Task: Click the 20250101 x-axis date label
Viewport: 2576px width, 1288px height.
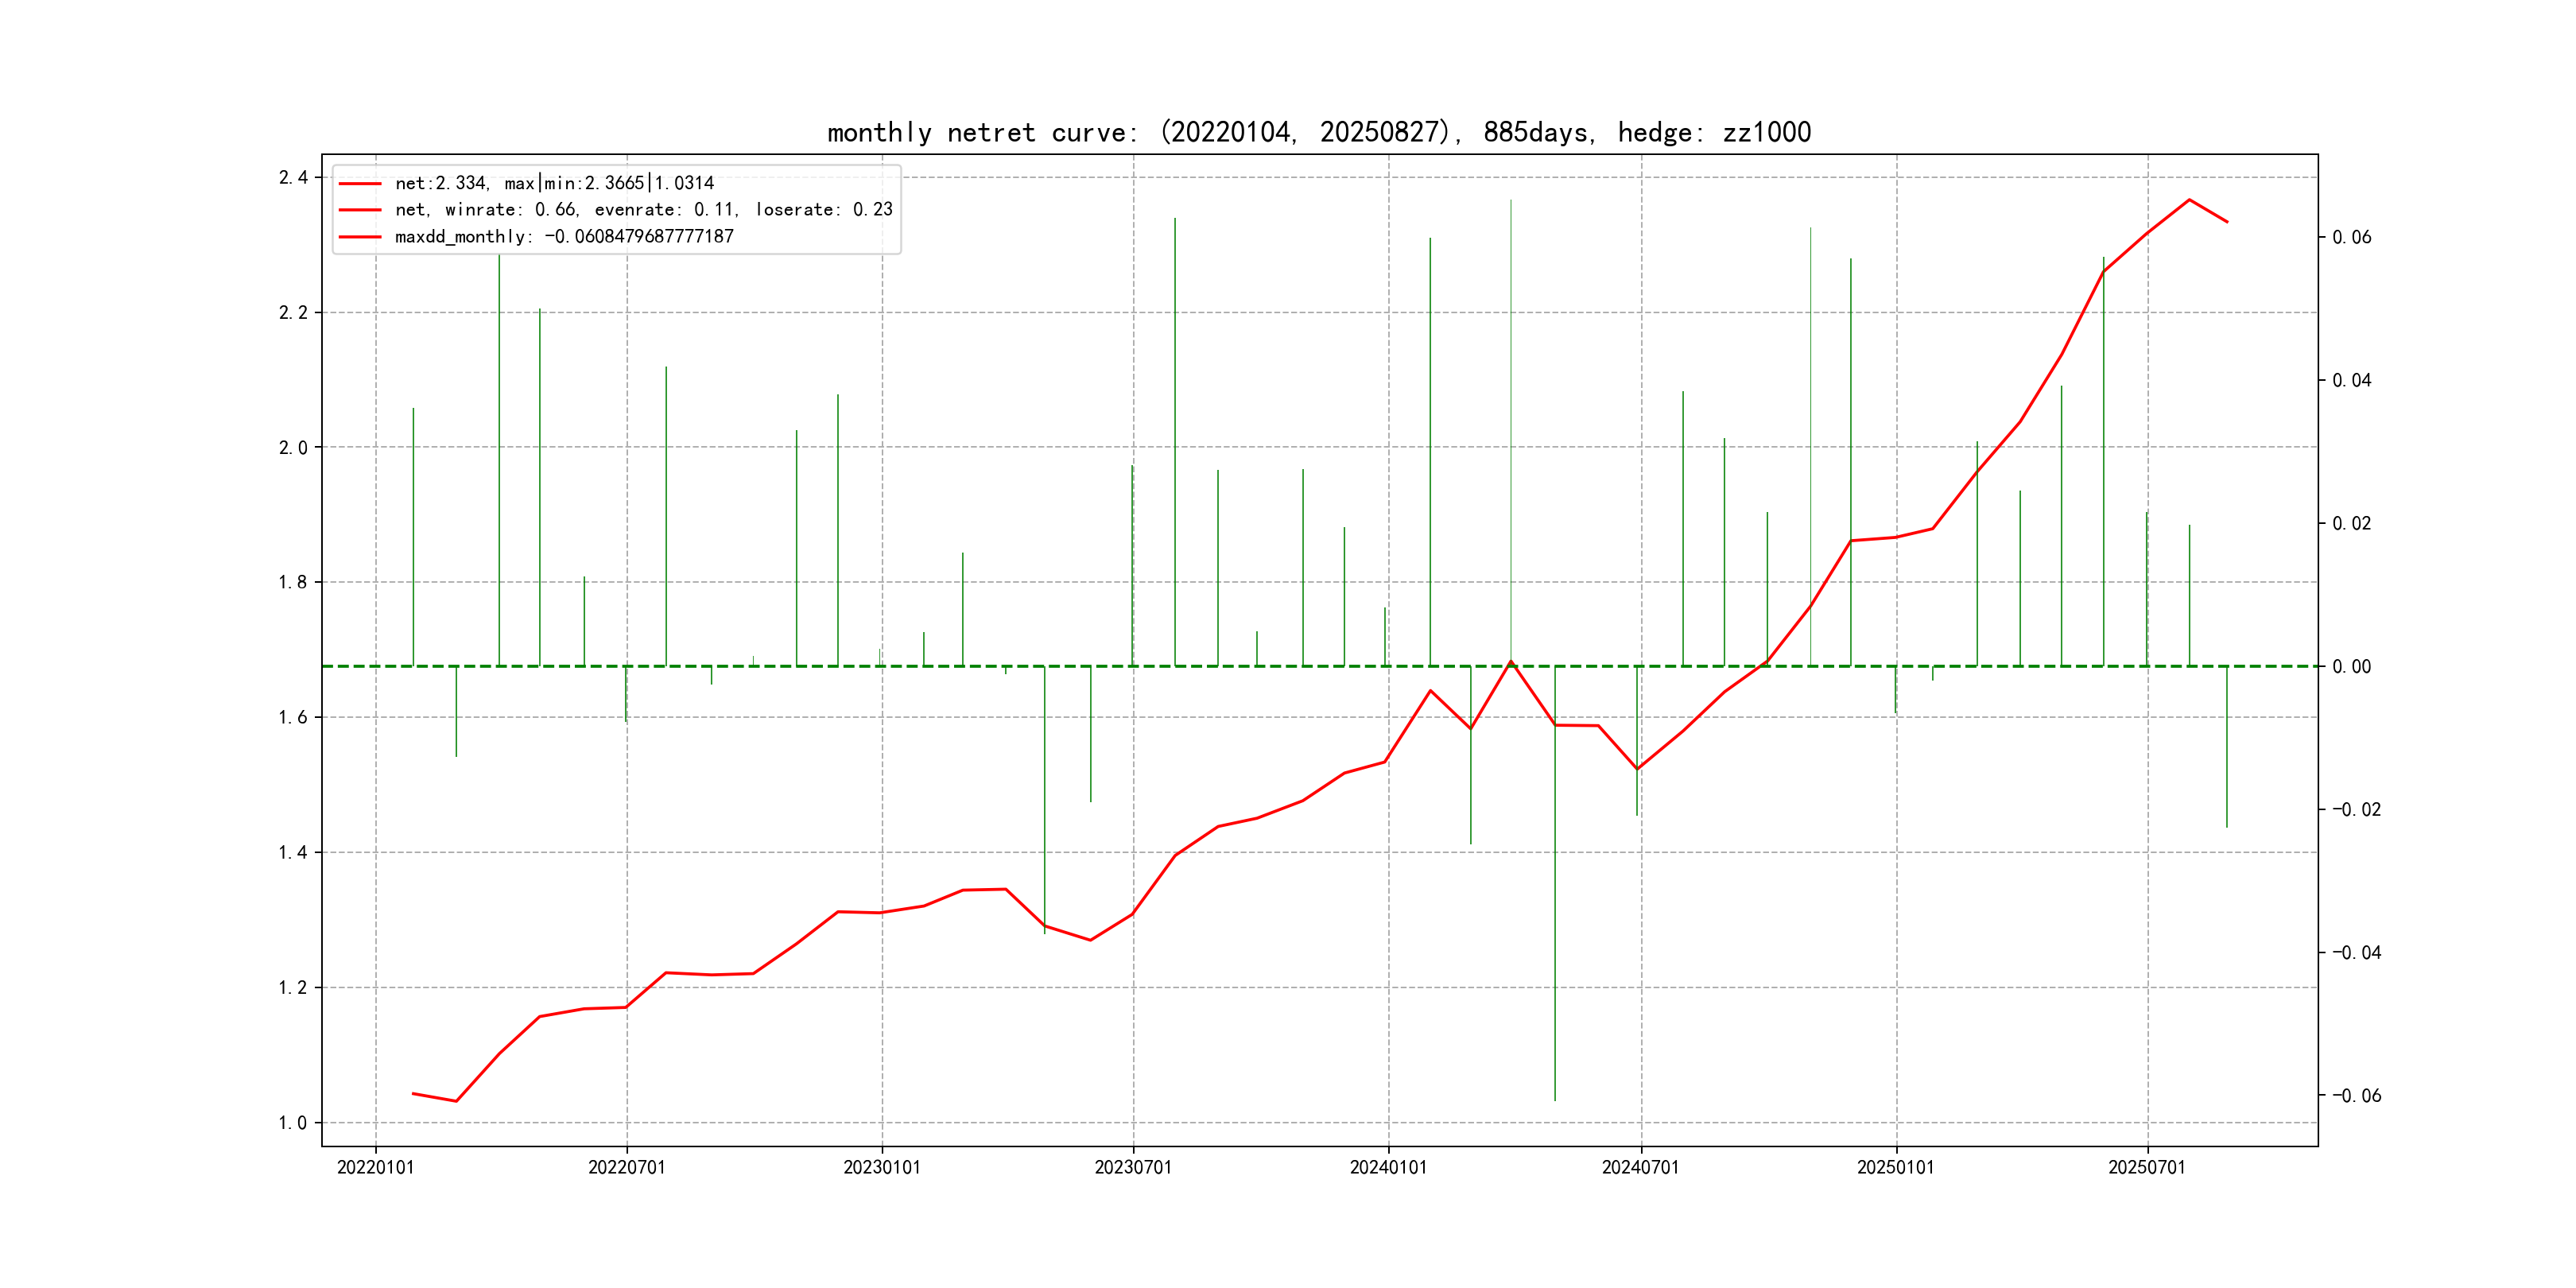Action: coord(1895,1167)
